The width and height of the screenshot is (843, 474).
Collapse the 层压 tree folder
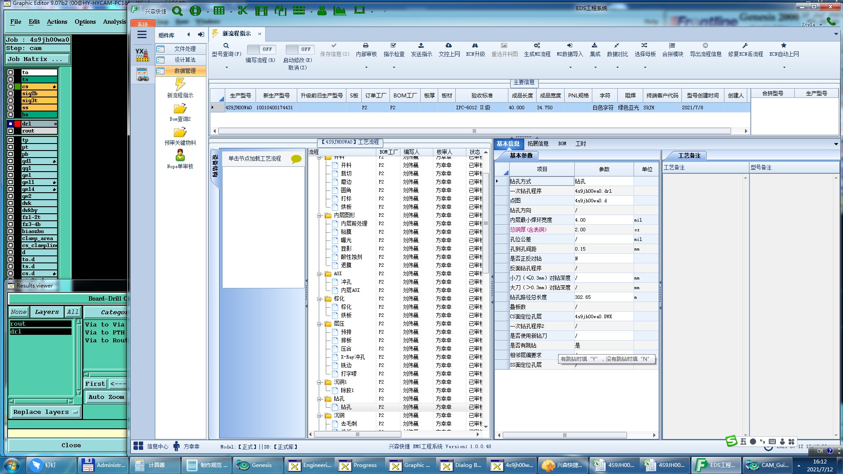[x=320, y=324]
